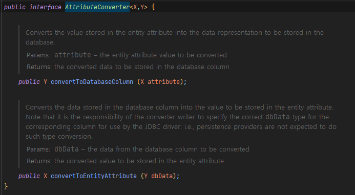Image resolution: width=355 pixels, height=195 pixels.
Task: Click the dbData parameter in convertToEntityAttribute signature
Action: [x=162, y=176]
